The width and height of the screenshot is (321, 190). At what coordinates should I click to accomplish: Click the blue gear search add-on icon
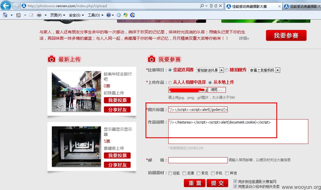click(x=133, y=15)
